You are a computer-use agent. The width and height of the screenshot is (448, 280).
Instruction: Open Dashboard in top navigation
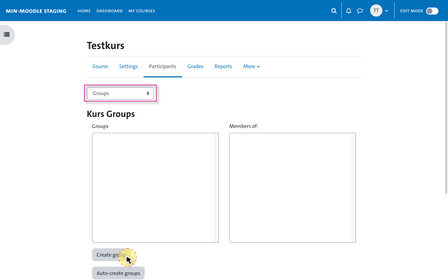[x=110, y=11]
